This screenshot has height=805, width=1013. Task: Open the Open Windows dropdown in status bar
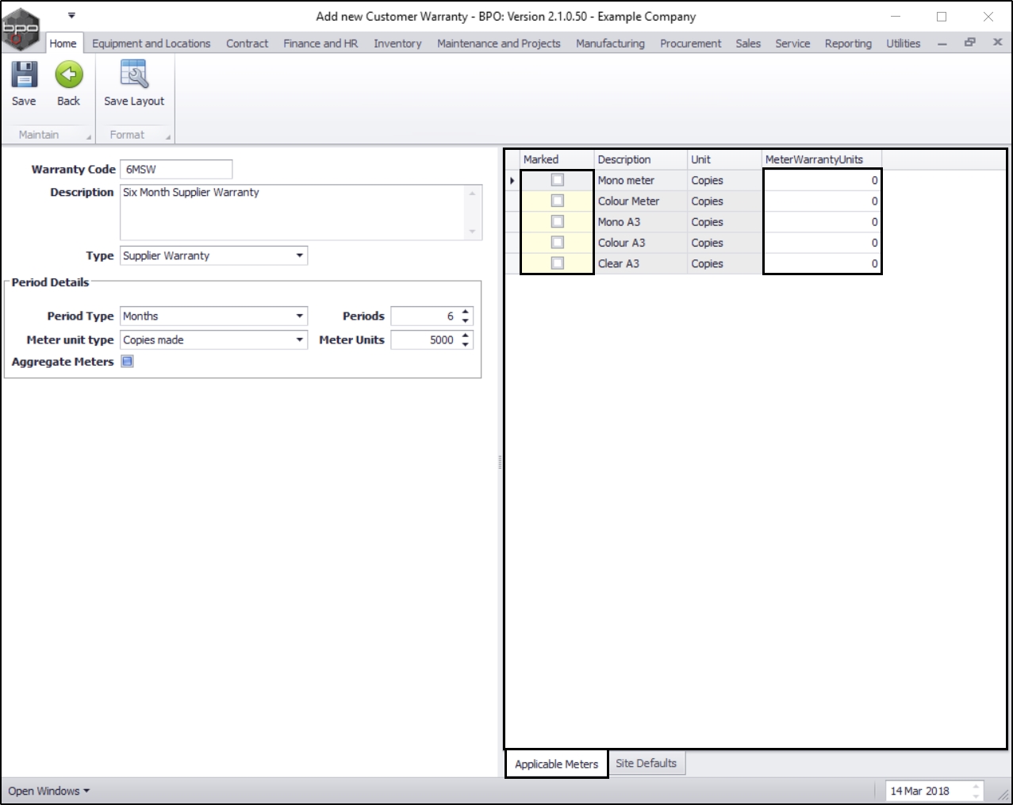48,791
